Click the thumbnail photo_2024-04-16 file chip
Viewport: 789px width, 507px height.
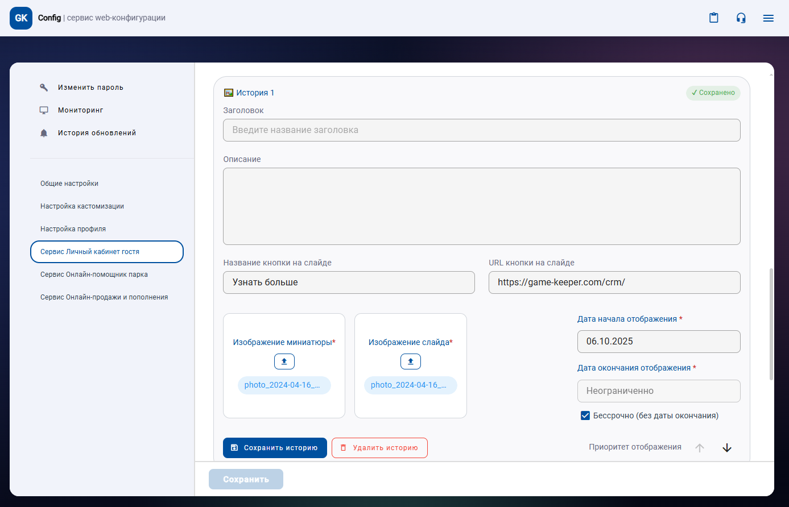pos(284,385)
